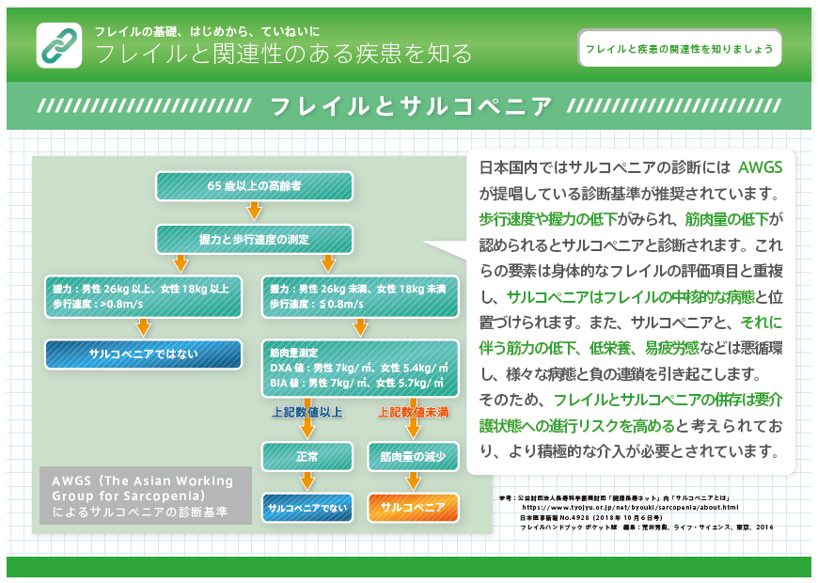Click the section heading フレイルとサルコペニア

(x=411, y=106)
